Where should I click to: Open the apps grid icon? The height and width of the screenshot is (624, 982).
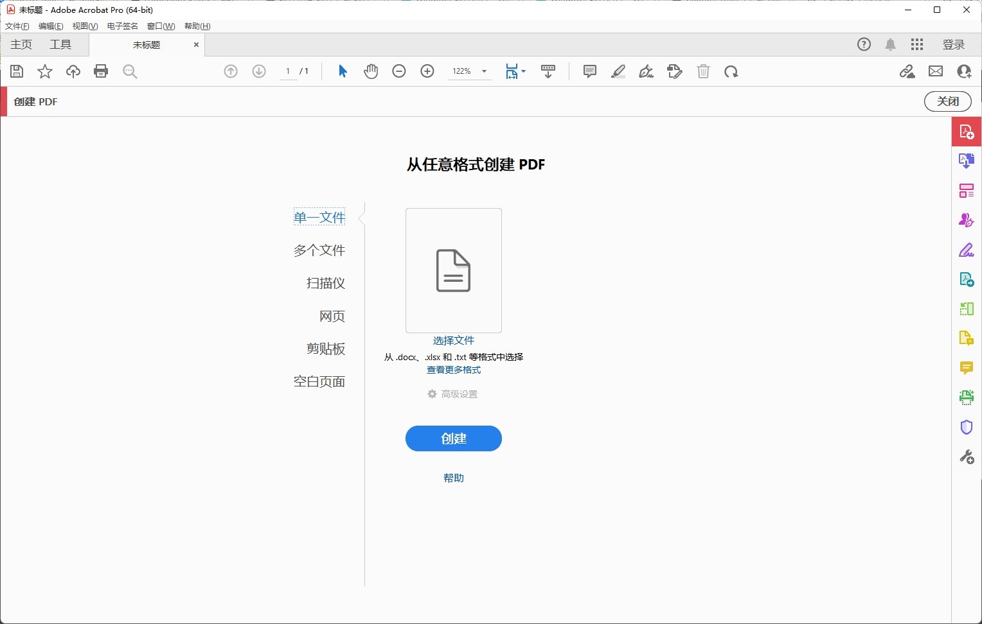[917, 44]
